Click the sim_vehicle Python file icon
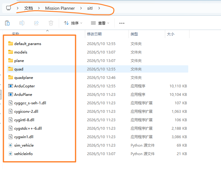Screen dimensions: 221x169 point(11,145)
